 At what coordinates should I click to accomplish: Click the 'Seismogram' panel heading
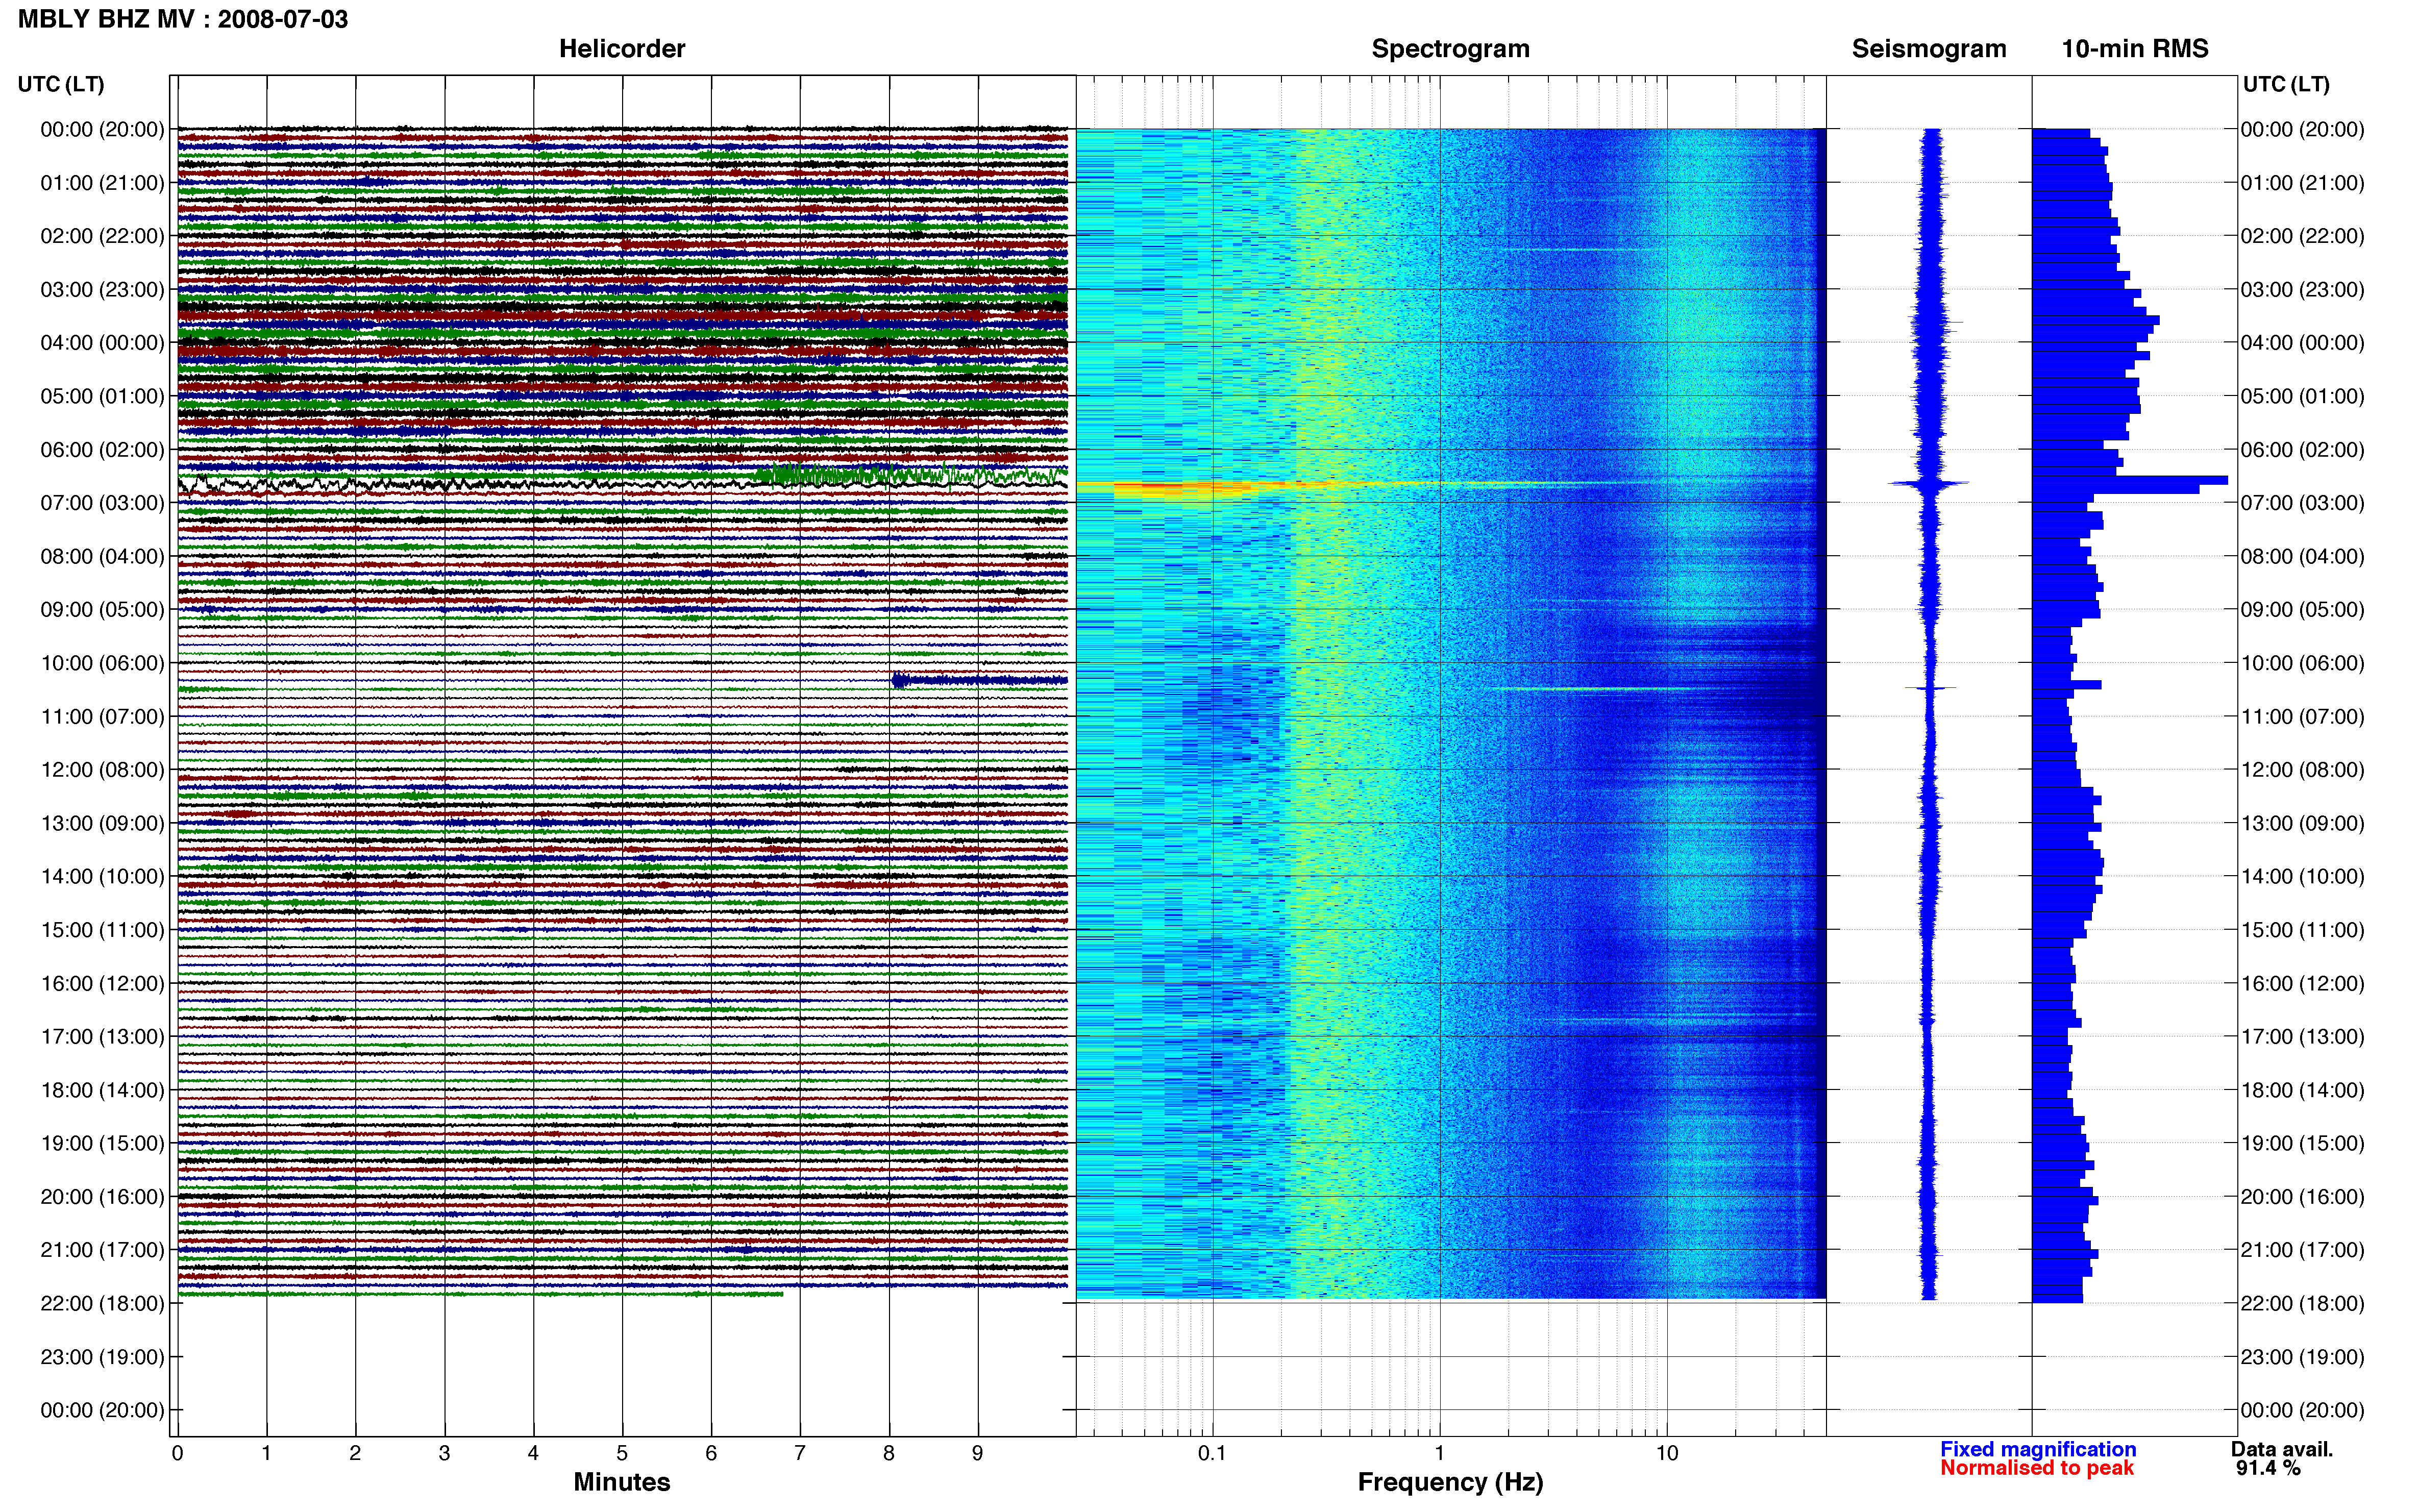point(1929,49)
